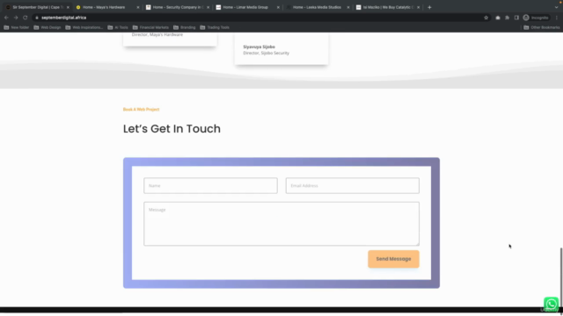
Task: Open the Web Inspirations bookmarks folder
Action: coord(84,27)
